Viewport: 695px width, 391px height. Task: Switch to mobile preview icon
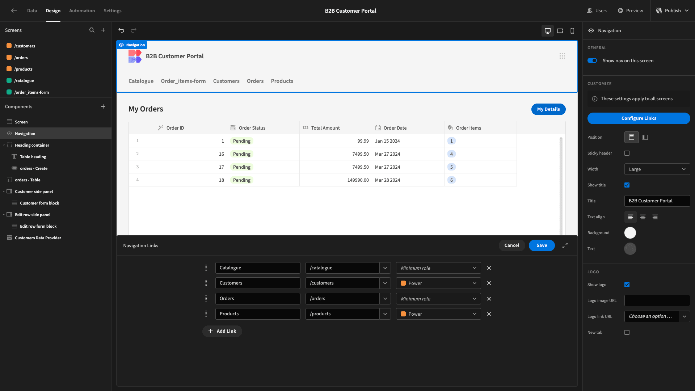(x=572, y=31)
